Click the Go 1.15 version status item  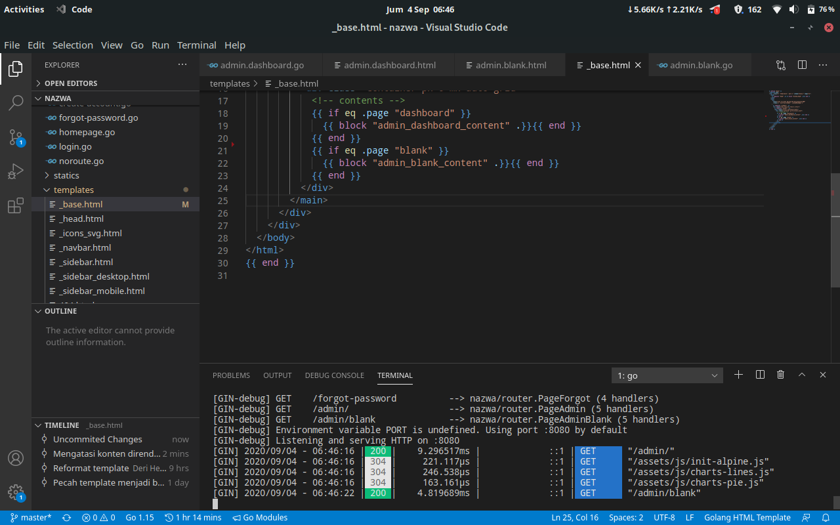(x=140, y=517)
